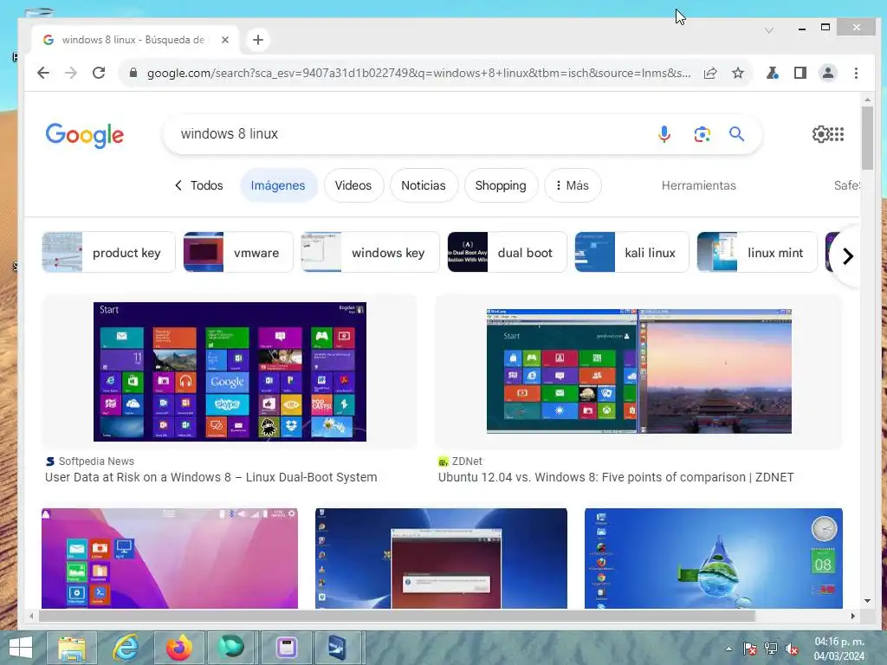Filter by windows key chip
Screen dimensions: 887x665
[x=370, y=252]
